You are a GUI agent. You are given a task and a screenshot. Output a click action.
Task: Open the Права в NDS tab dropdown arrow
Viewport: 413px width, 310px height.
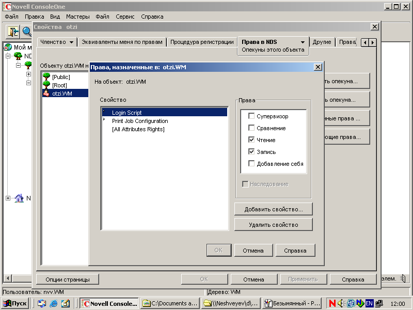tap(303, 42)
